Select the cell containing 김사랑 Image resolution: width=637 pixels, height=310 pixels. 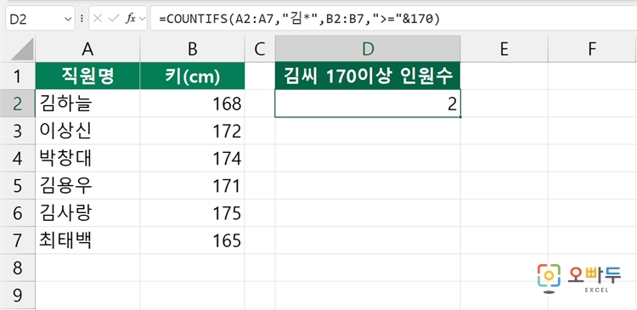pos(87,213)
